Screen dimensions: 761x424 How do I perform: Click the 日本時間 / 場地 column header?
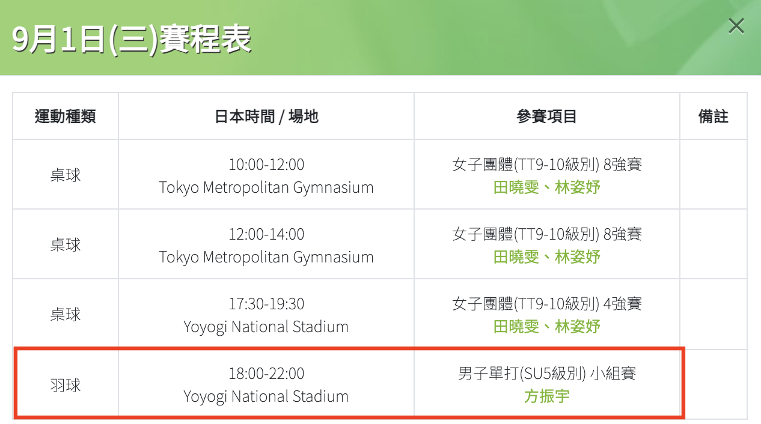tap(266, 117)
